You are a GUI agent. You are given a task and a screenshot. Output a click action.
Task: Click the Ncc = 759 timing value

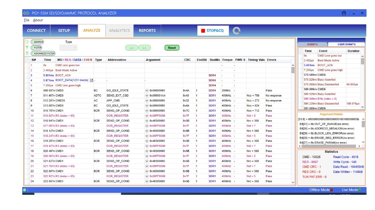coord(253,95)
